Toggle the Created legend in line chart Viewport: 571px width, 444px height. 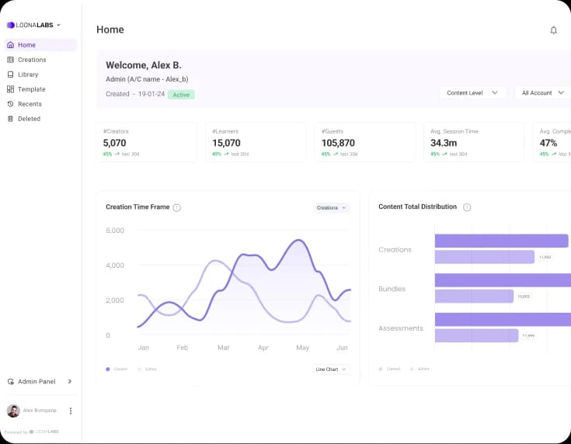pyautogui.click(x=117, y=369)
